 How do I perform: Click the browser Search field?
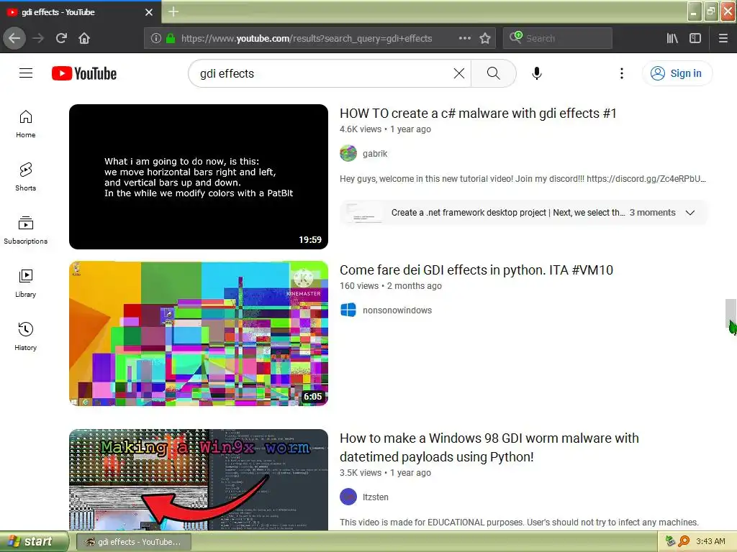click(558, 38)
